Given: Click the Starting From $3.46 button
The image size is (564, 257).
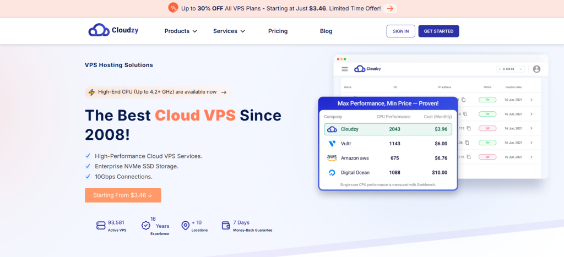Looking at the screenshot, I should (x=123, y=195).
